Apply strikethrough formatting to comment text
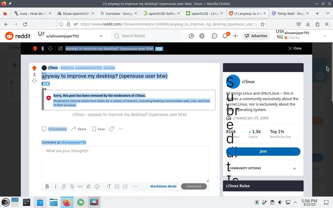The width and height of the screenshot is (333, 208). 72,186
